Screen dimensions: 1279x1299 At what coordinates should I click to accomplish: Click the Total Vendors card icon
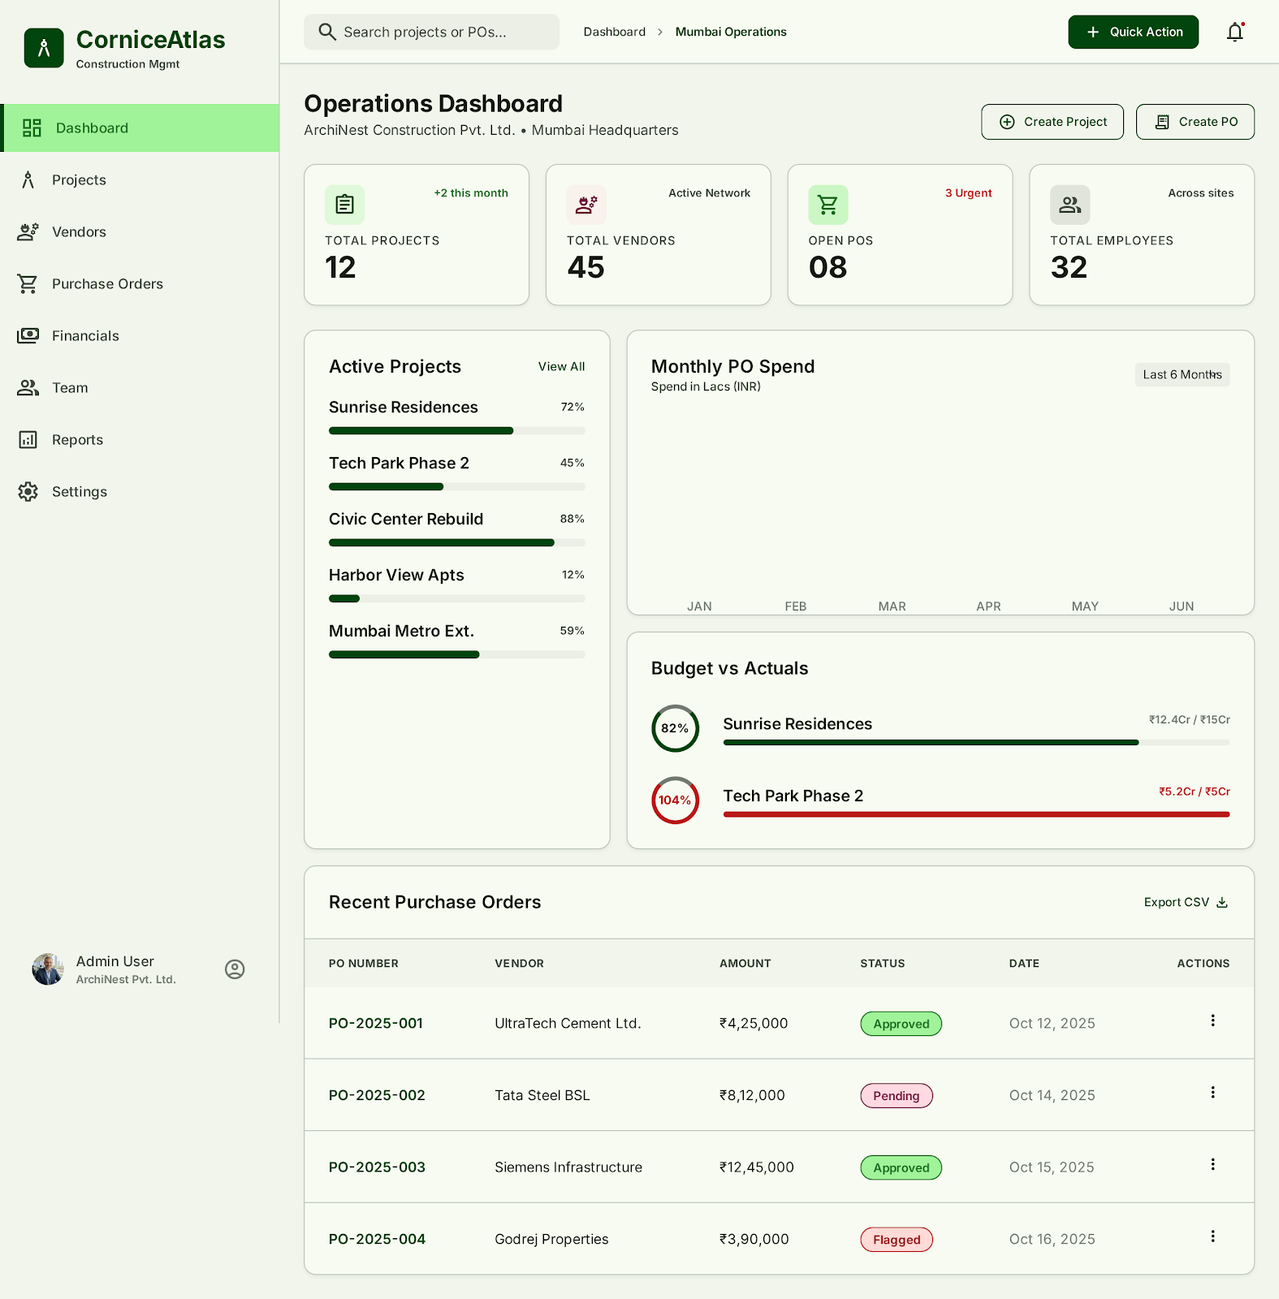click(586, 205)
